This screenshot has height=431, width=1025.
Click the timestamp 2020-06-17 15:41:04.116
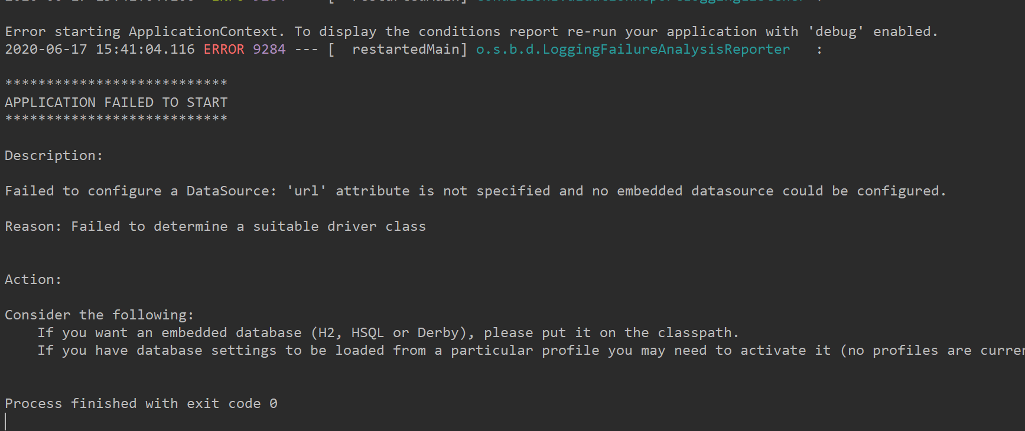click(100, 50)
